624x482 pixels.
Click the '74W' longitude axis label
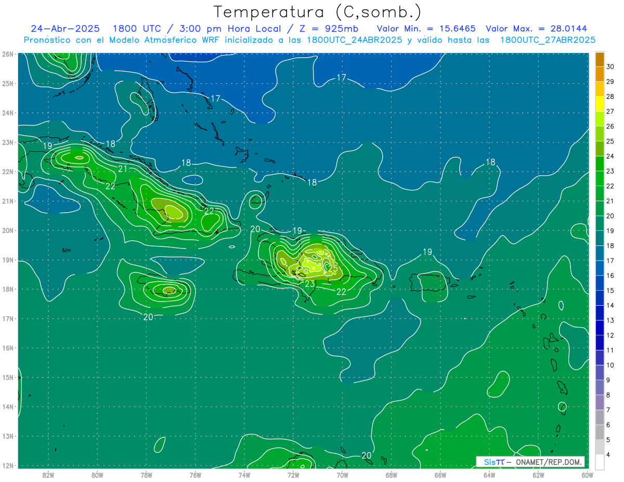(244, 475)
